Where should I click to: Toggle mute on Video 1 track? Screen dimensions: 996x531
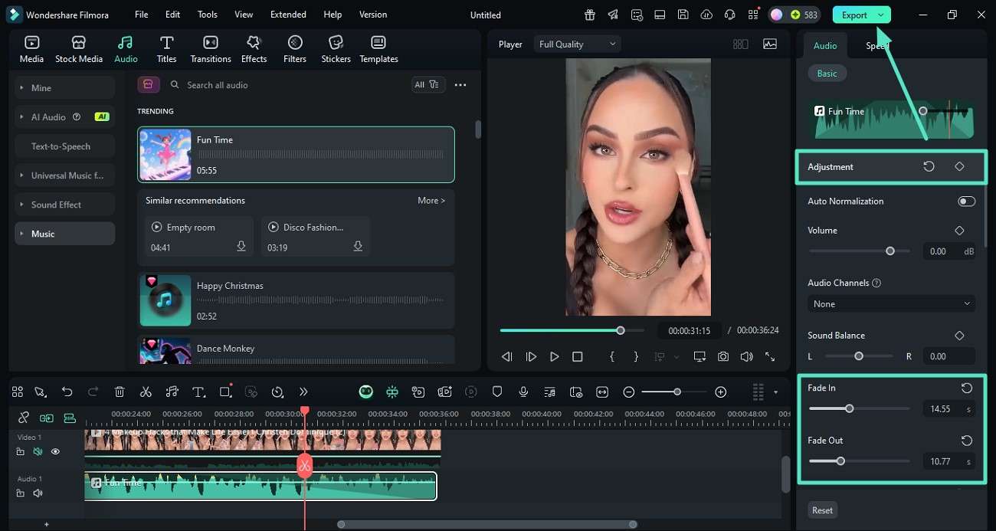pos(38,452)
